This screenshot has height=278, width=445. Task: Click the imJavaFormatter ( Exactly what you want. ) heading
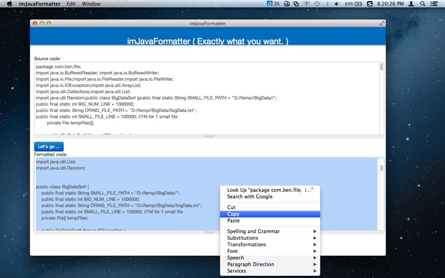tap(207, 41)
